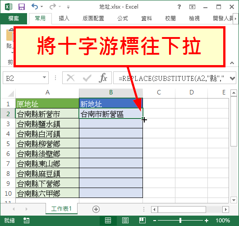Select column C header

coord(159,92)
